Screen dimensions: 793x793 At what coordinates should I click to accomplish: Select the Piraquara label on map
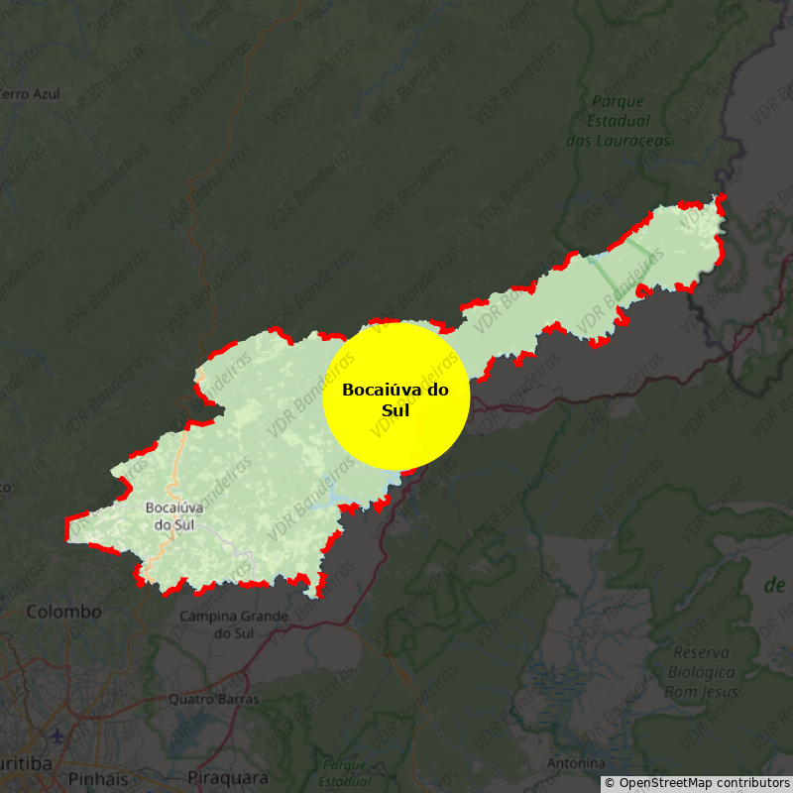[228, 777]
